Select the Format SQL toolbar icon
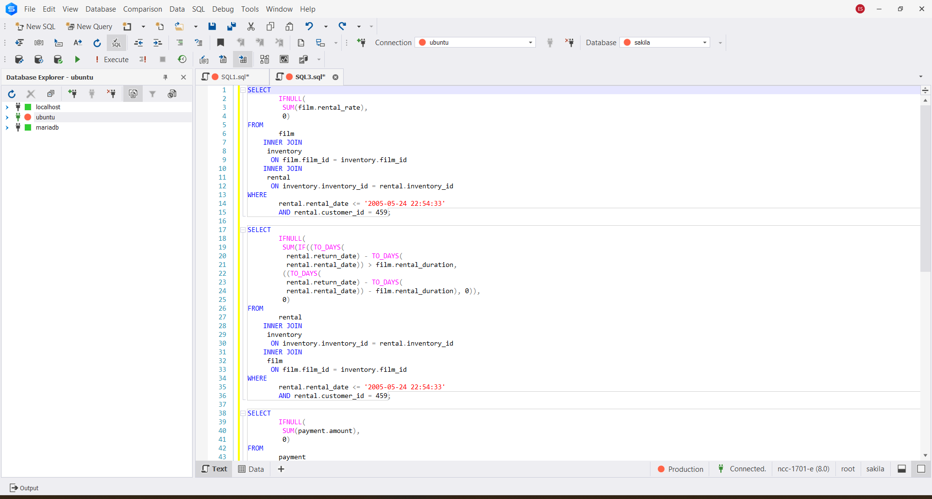This screenshot has width=932, height=499. tap(116, 43)
